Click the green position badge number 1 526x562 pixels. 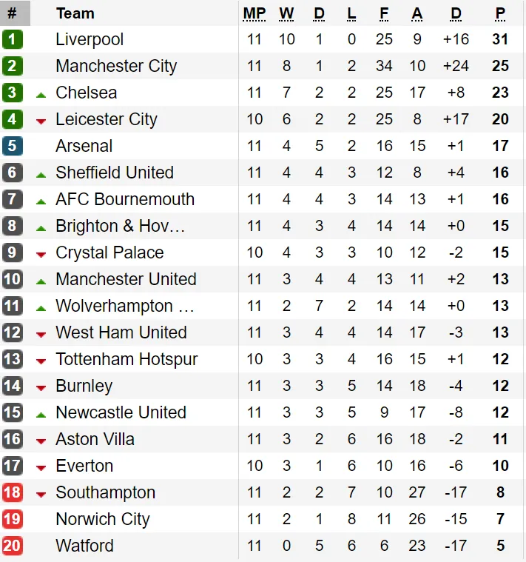(x=13, y=39)
